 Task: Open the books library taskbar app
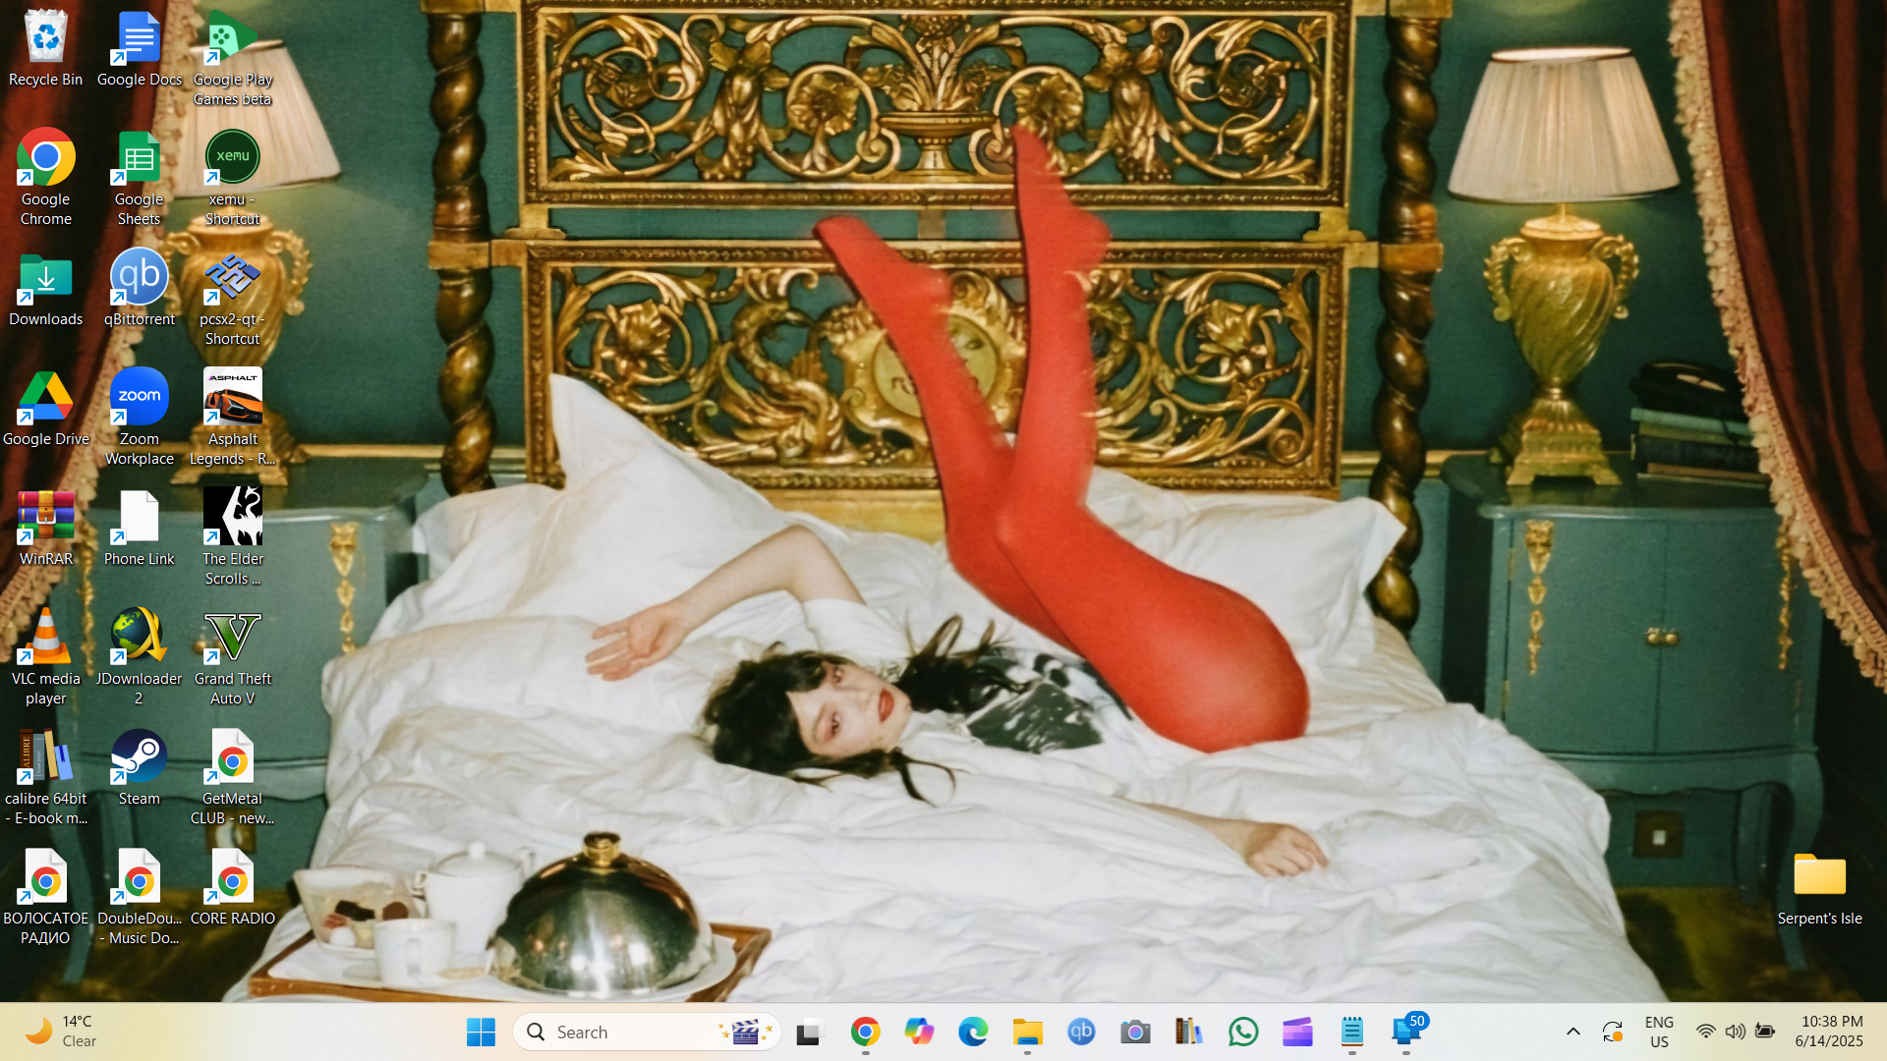[x=1189, y=1033]
